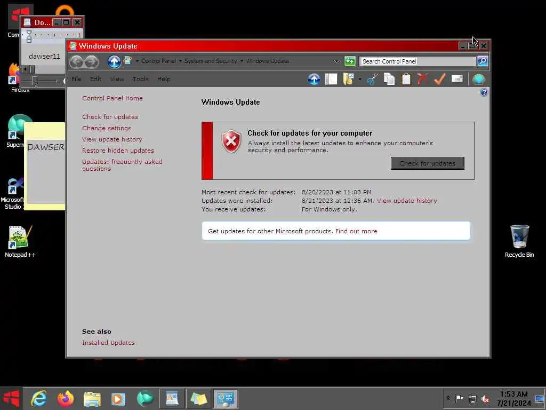This screenshot has height=410, width=546.
Task: Click Check for updates sidebar link
Action: point(110,117)
